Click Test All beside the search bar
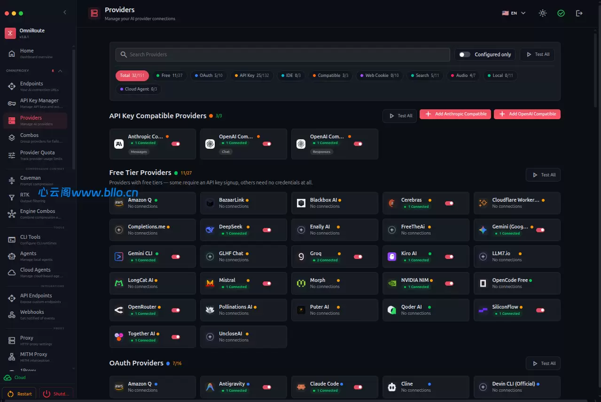The height and width of the screenshot is (402, 601). [x=537, y=54]
